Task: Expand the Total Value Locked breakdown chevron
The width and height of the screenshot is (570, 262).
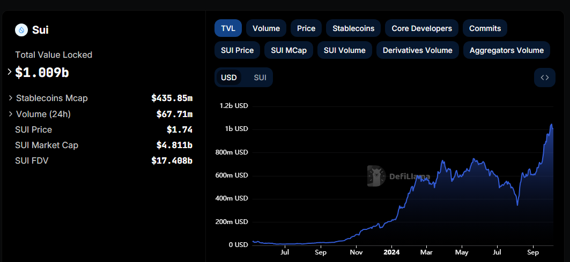Action: point(10,72)
